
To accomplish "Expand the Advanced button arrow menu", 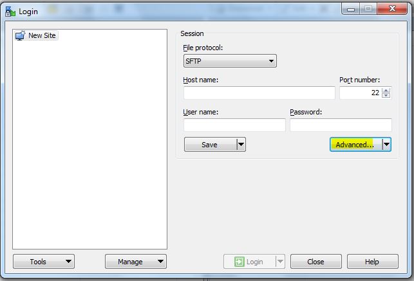I will coord(387,145).
